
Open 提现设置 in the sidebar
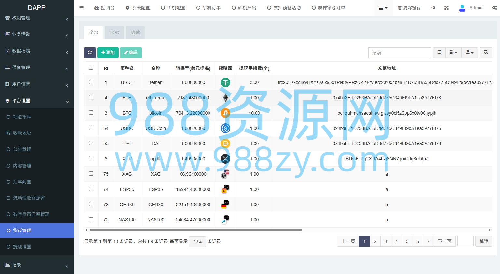[37, 247]
